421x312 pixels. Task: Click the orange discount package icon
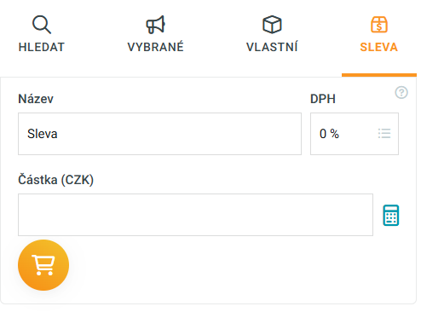point(379,25)
